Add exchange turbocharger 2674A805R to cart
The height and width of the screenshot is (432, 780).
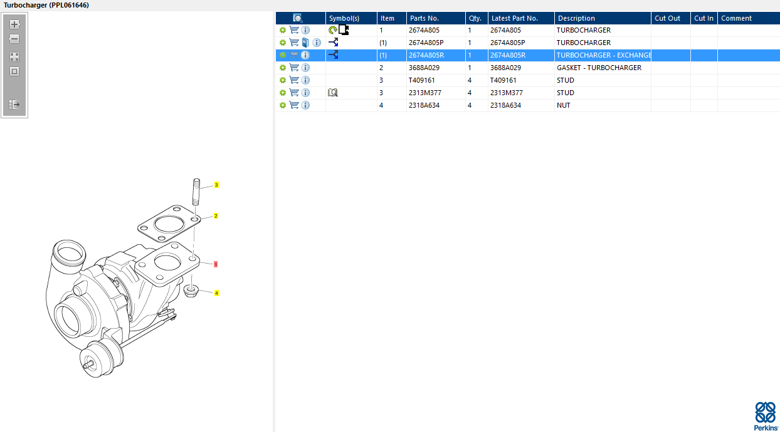pyautogui.click(x=294, y=55)
